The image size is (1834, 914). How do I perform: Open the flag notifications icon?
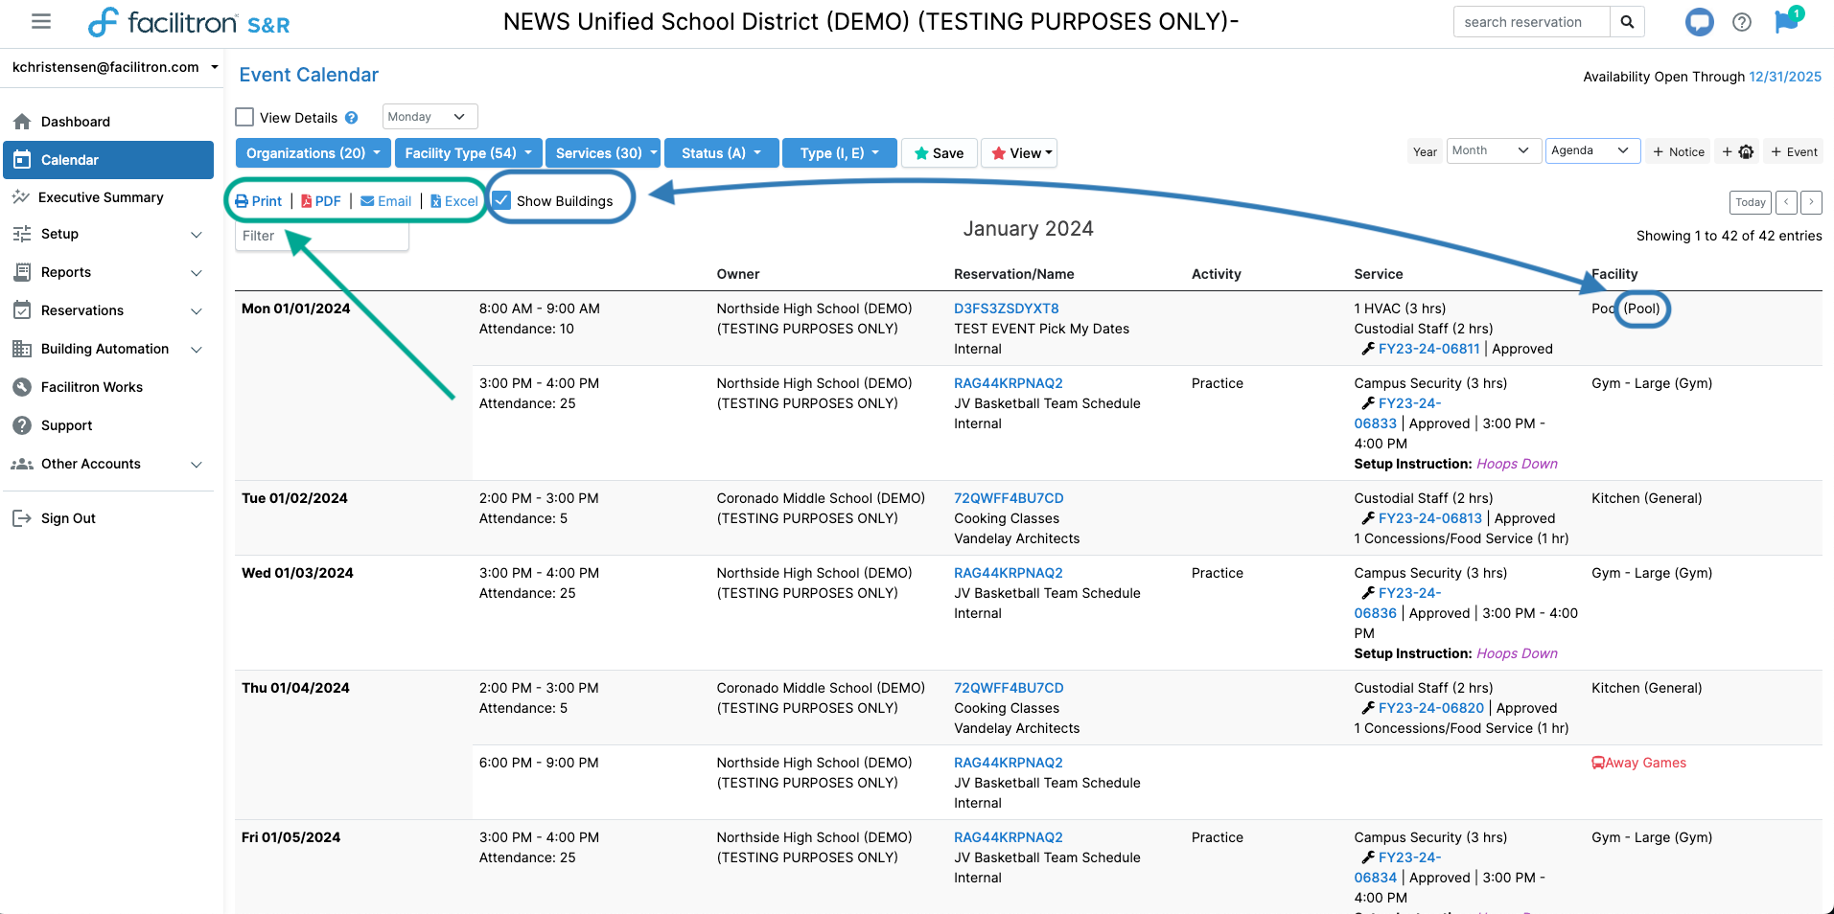pyautogui.click(x=1787, y=20)
